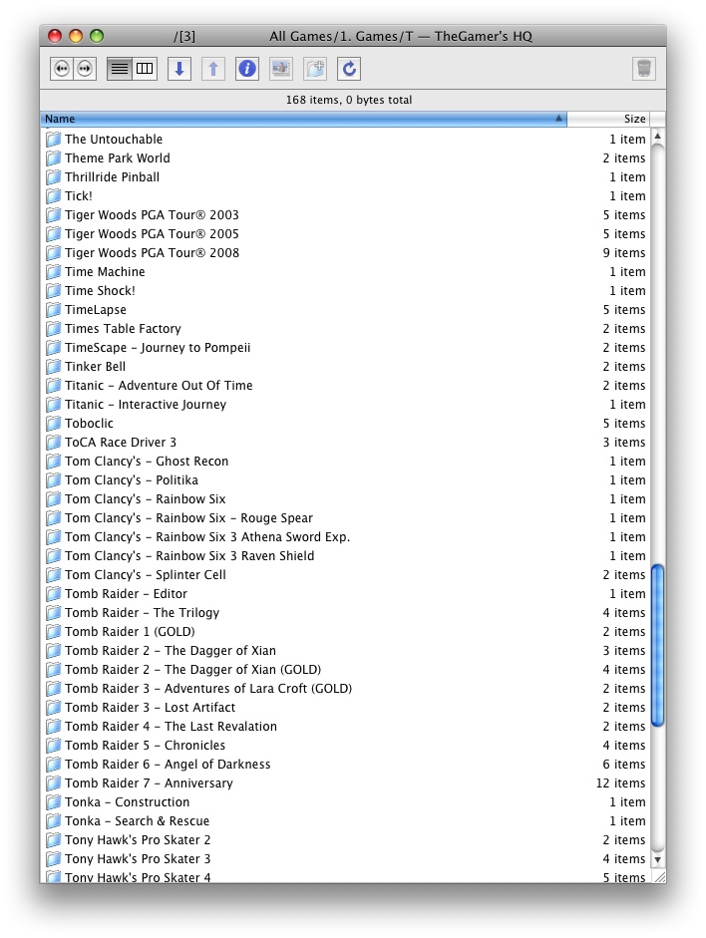Viewport: 706px width, 938px height.
Task: Select Tom Clancy's - Politika
Action: coord(132,480)
